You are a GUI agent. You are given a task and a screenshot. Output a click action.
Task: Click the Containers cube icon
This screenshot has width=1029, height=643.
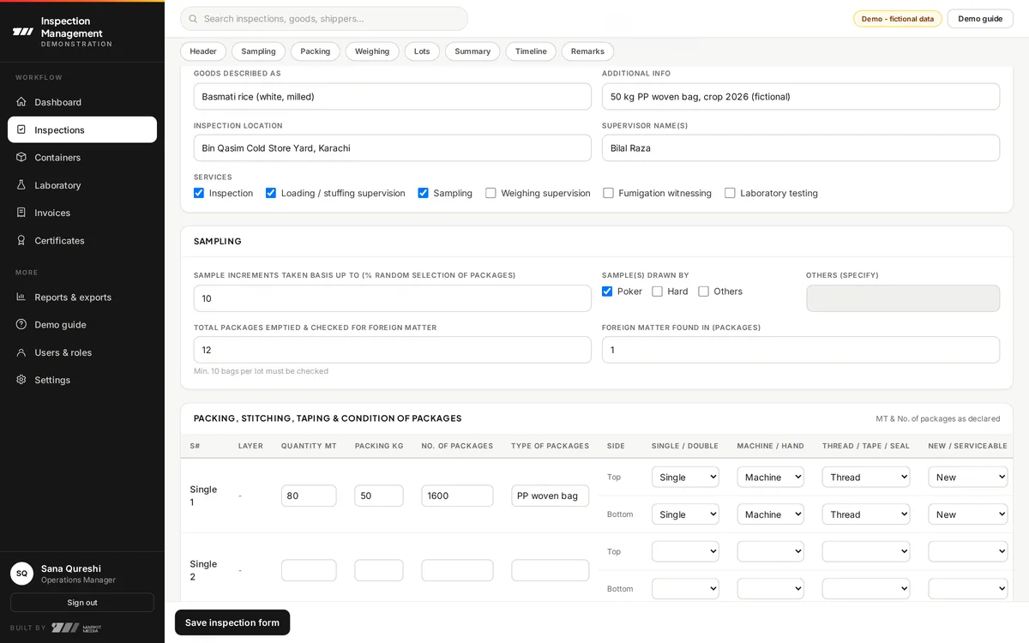pyautogui.click(x=21, y=157)
